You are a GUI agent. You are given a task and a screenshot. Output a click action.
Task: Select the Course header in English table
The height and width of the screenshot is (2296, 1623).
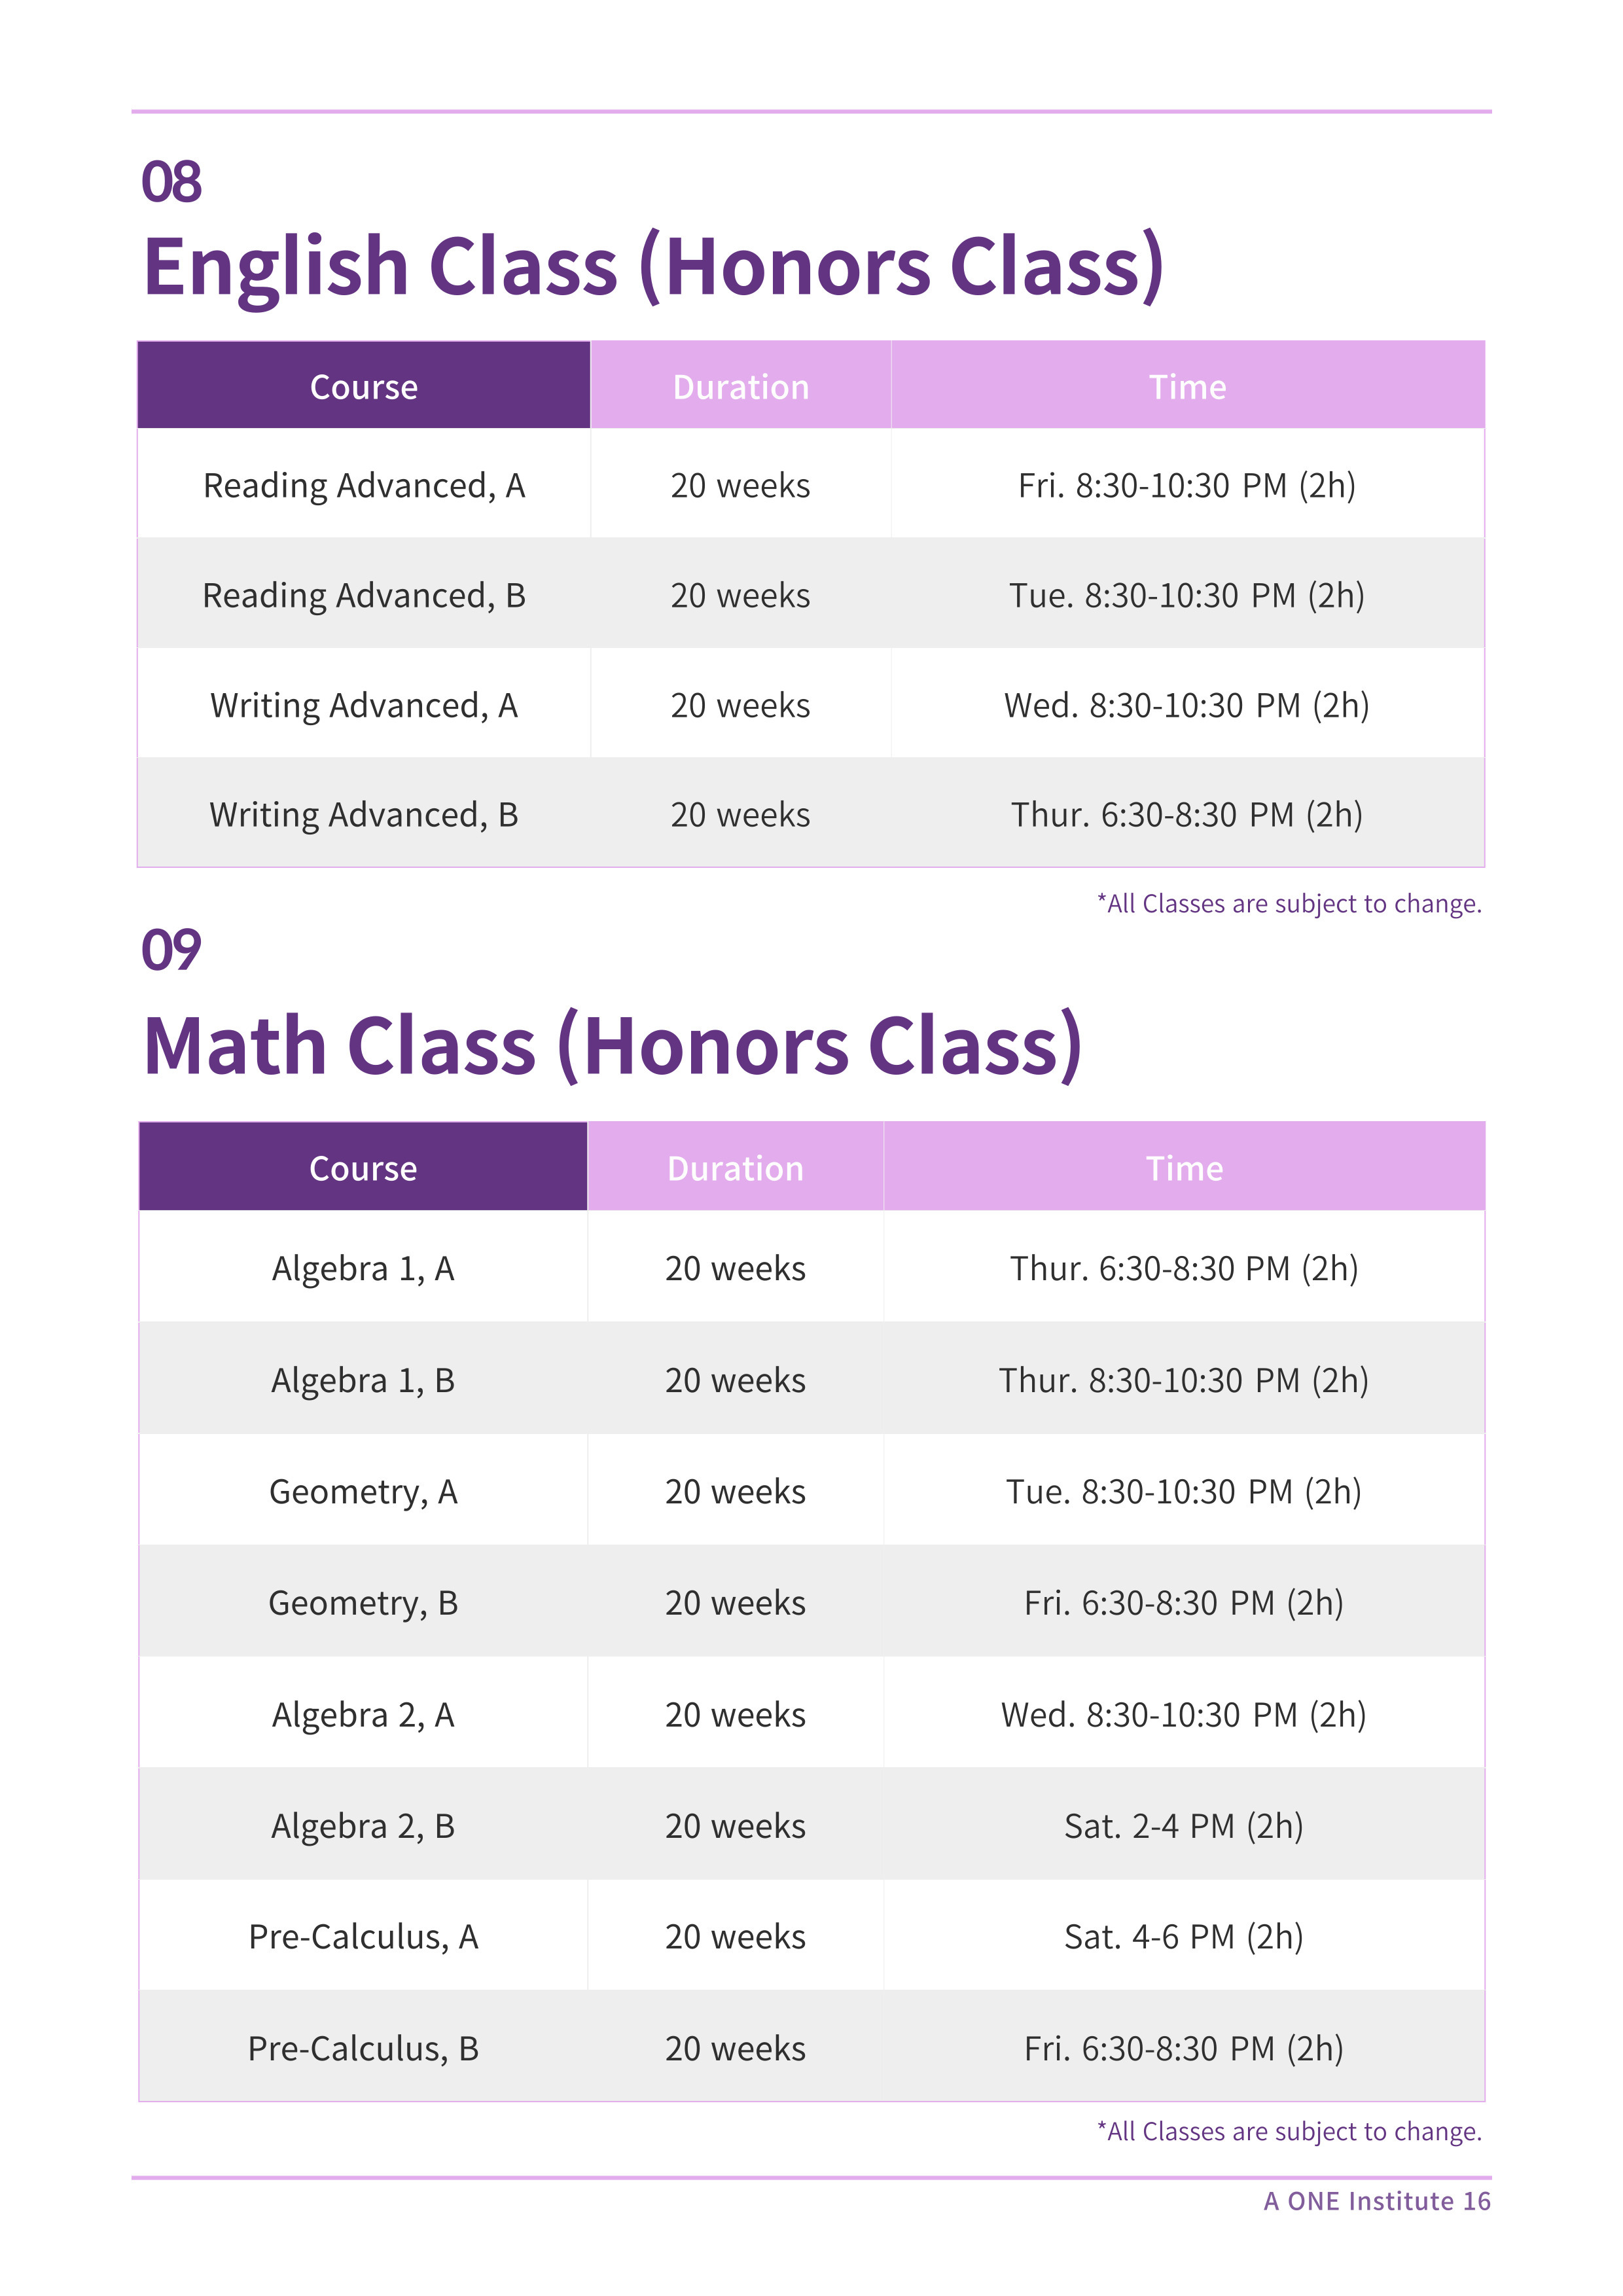[364, 387]
